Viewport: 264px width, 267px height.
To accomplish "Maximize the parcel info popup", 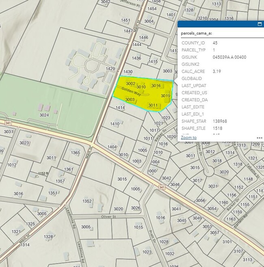I will [x=259, y=24].
